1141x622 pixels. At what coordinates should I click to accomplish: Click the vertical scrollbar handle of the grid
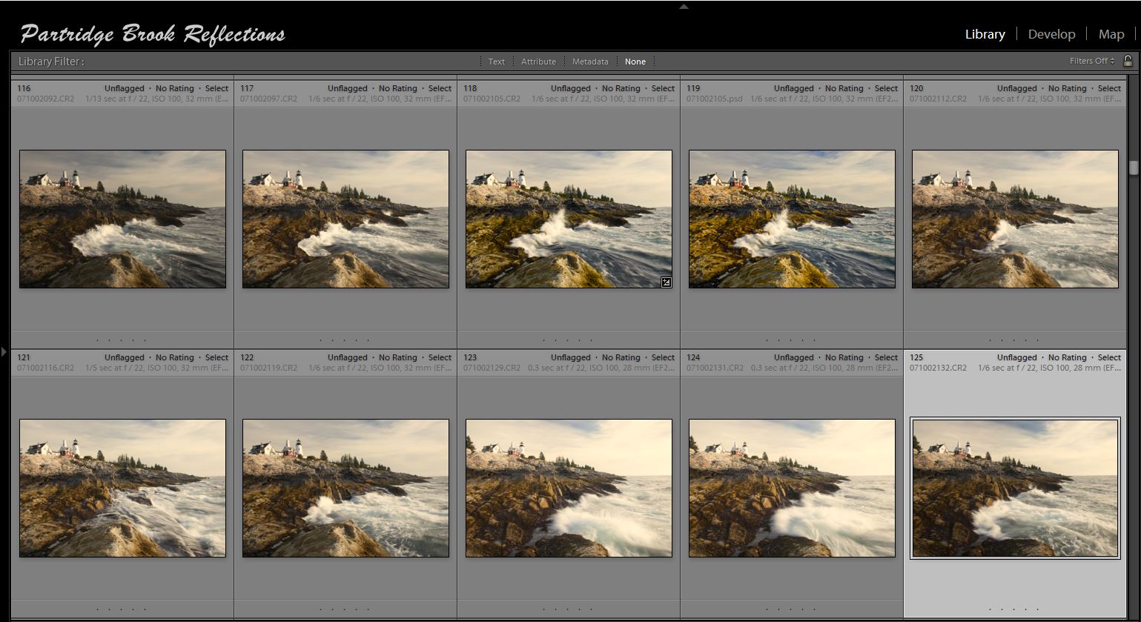coord(1133,168)
